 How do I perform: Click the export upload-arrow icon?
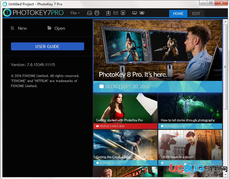coord(123,13)
